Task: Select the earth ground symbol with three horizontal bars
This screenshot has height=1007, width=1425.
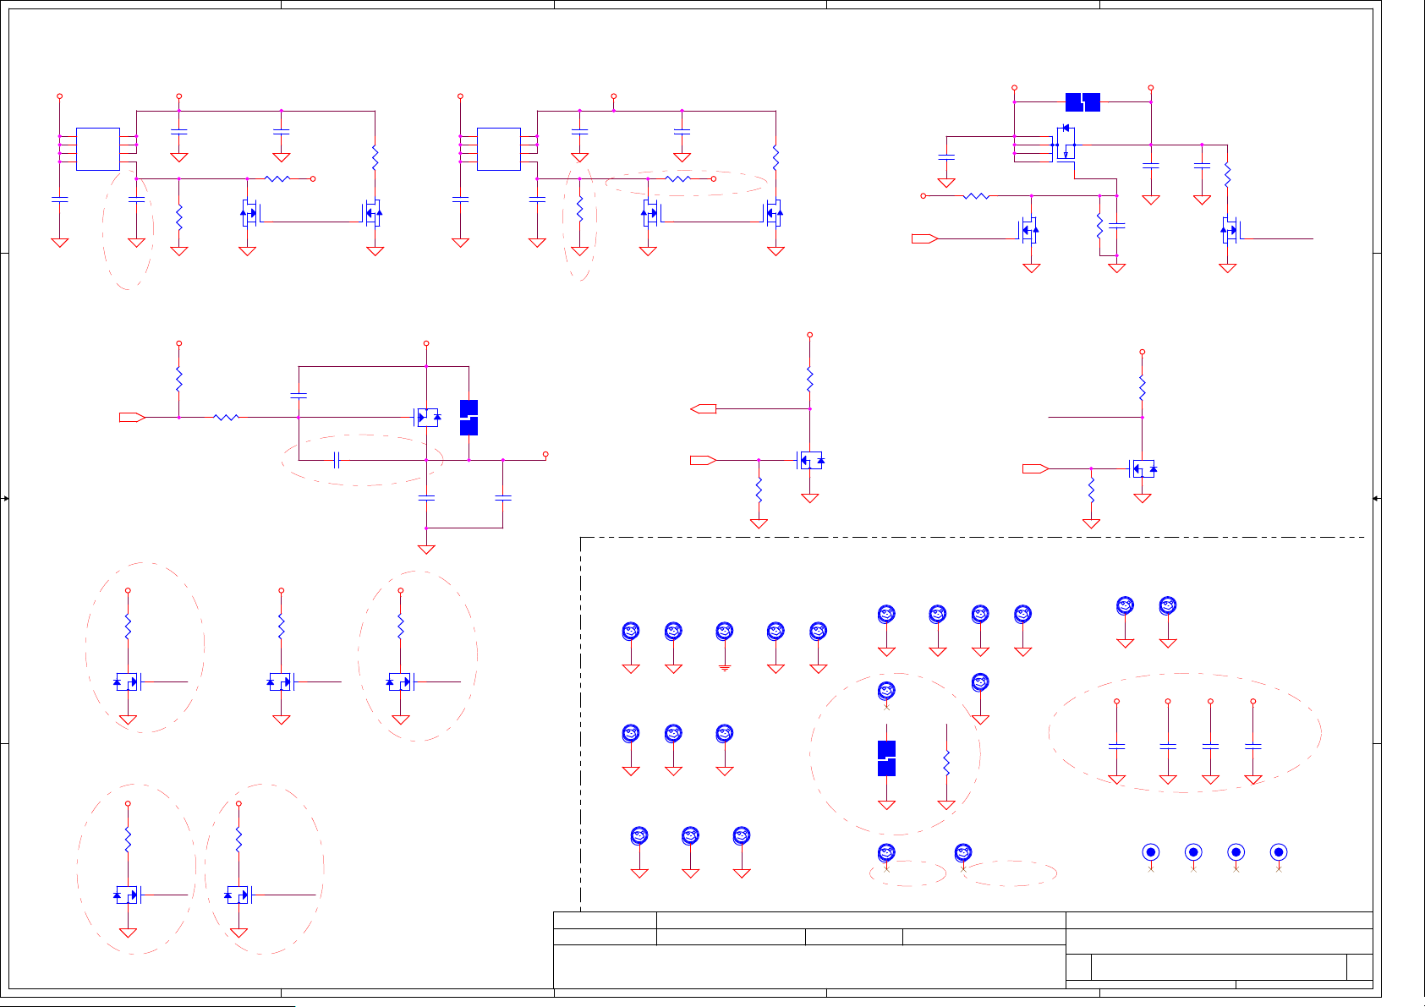Action: click(725, 668)
